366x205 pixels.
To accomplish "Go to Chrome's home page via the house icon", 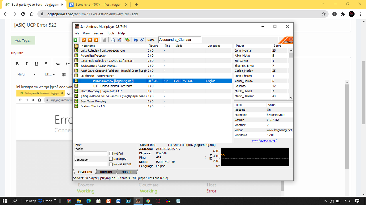I will pyautogui.click(x=32, y=14).
